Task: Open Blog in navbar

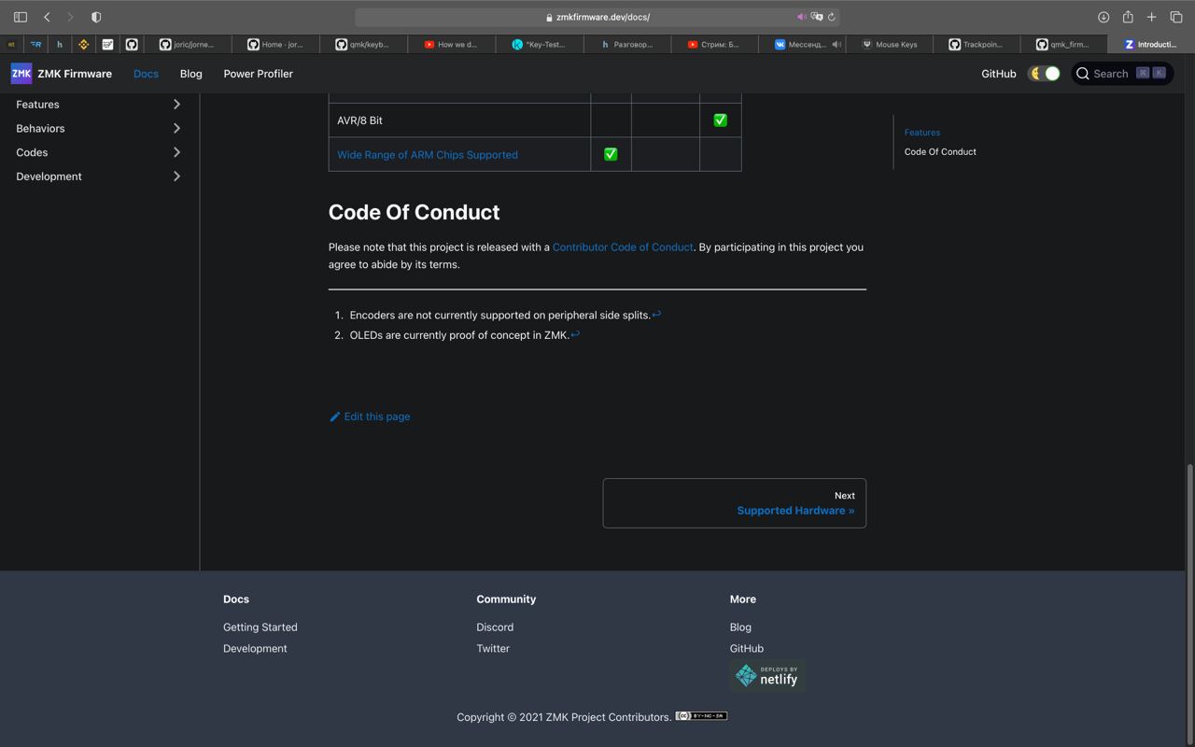Action: [190, 74]
